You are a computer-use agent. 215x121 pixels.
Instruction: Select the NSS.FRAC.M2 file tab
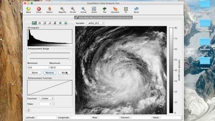pyautogui.click(x=103, y=17)
